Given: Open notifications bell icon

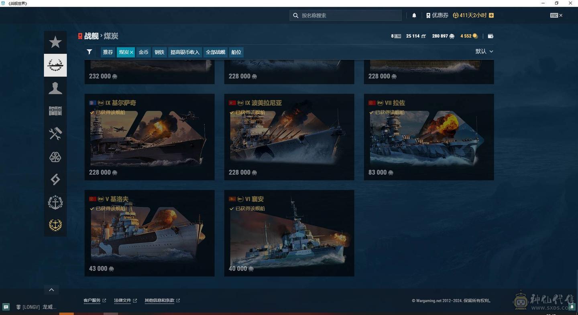Looking at the screenshot, I should [x=414, y=15].
